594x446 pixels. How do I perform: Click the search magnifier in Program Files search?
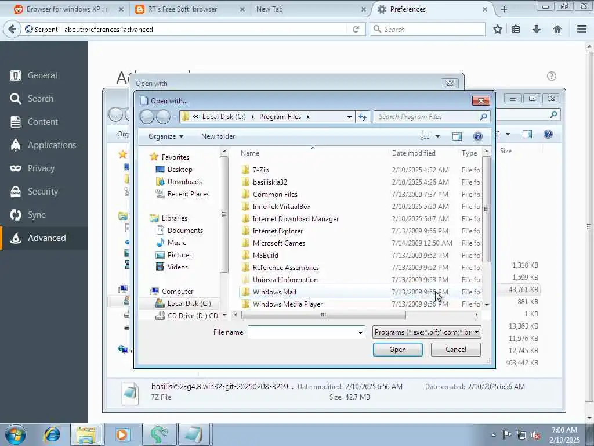[483, 117]
